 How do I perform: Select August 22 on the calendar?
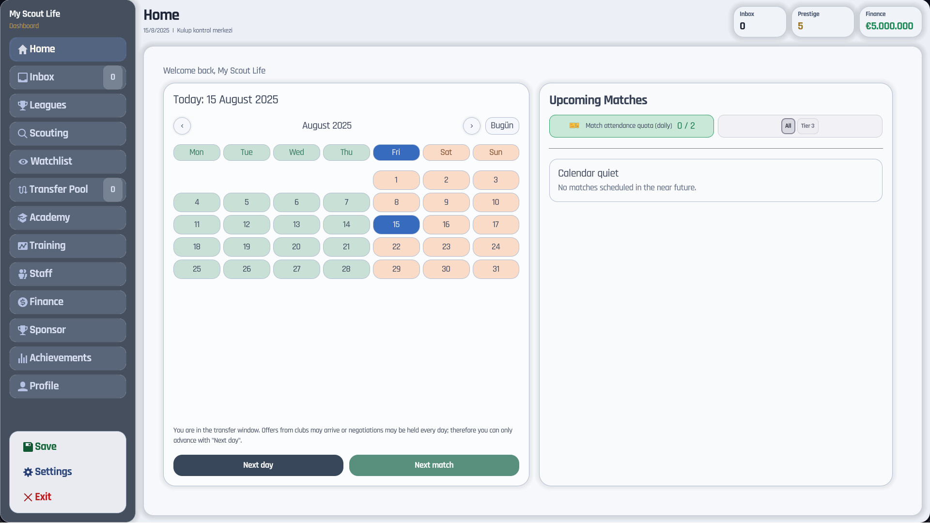coord(396,247)
